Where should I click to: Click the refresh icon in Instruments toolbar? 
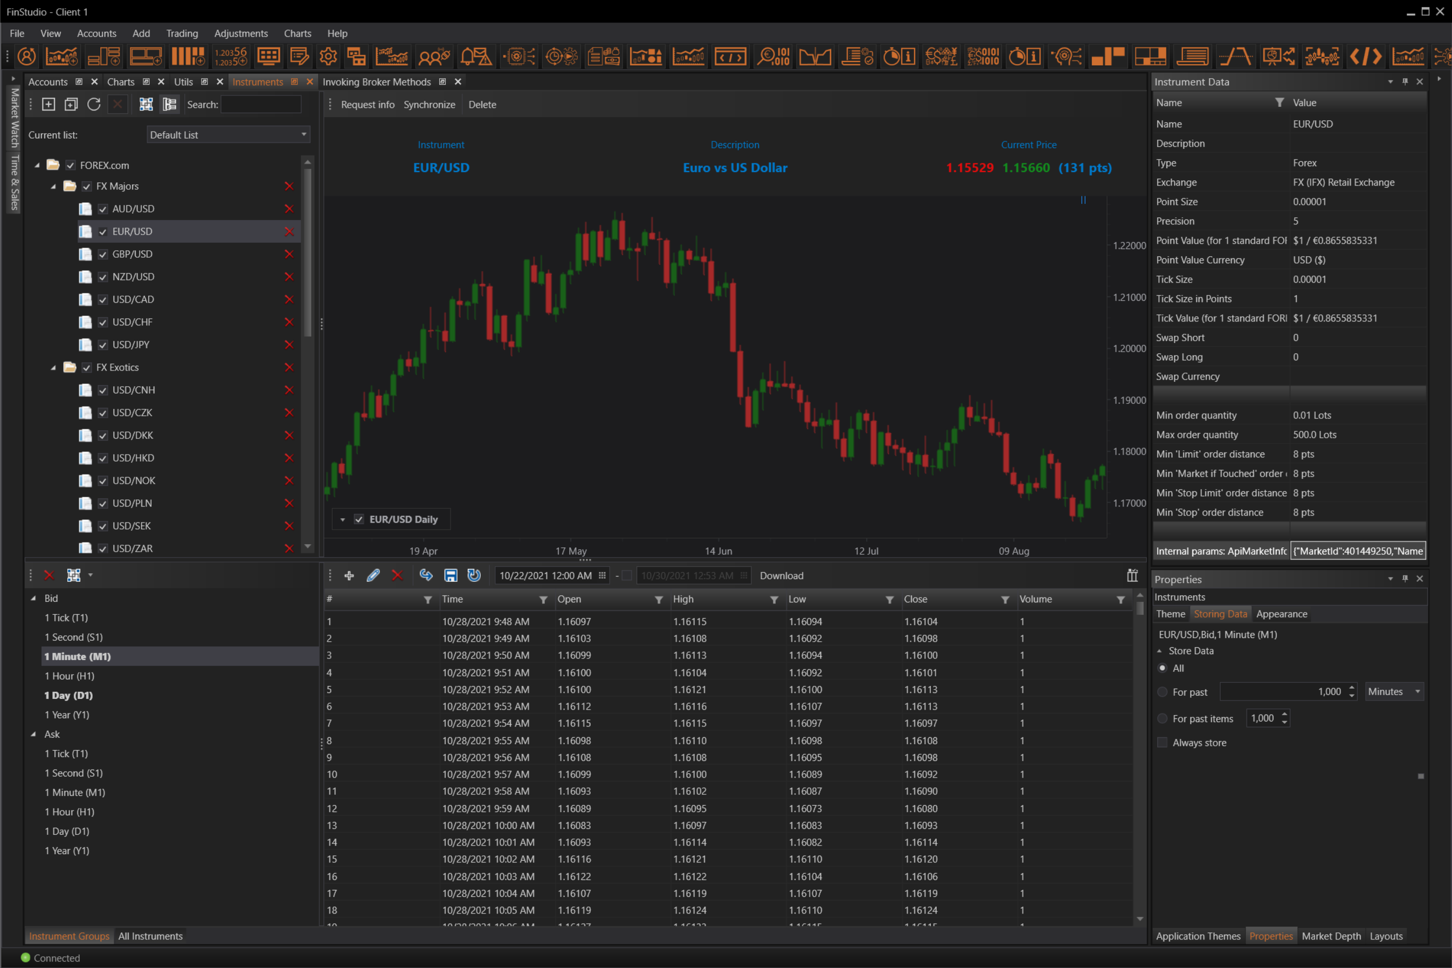(94, 104)
